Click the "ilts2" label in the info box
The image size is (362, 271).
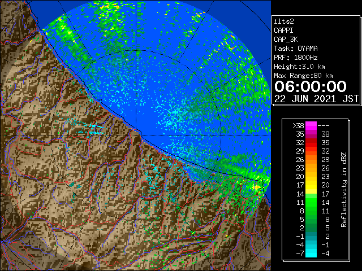[x=284, y=21]
